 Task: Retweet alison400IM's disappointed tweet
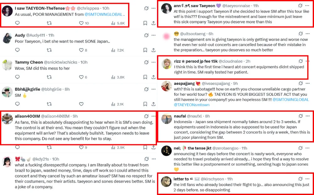[x=49, y=147]
